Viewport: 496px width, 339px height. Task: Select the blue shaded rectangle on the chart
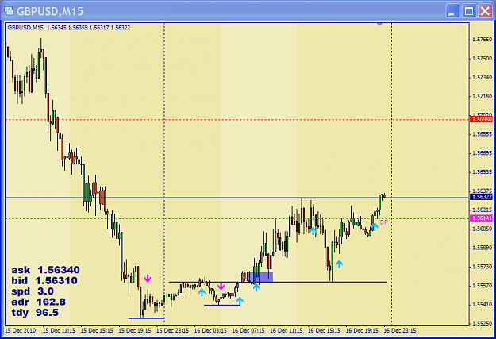point(260,277)
